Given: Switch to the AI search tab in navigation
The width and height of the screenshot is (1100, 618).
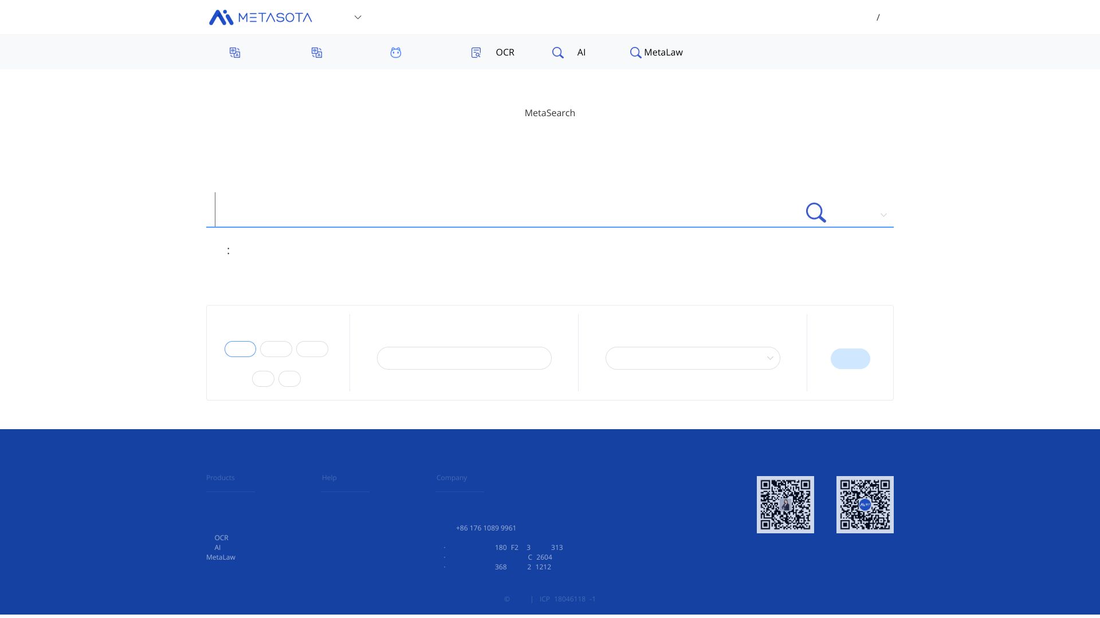Looking at the screenshot, I should [x=569, y=53].
